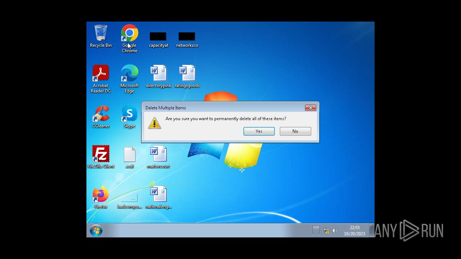Select the Microsoft Edge shortcut icon
This screenshot has width=461, height=259.
[129, 79]
